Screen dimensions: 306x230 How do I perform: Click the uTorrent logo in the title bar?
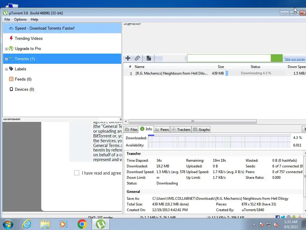click(x=5, y=13)
